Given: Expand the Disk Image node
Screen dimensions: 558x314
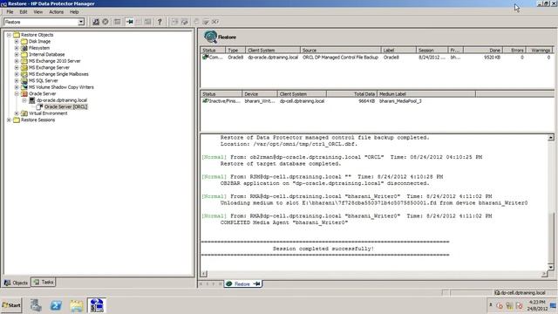Looking at the screenshot, I should [17, 42].
